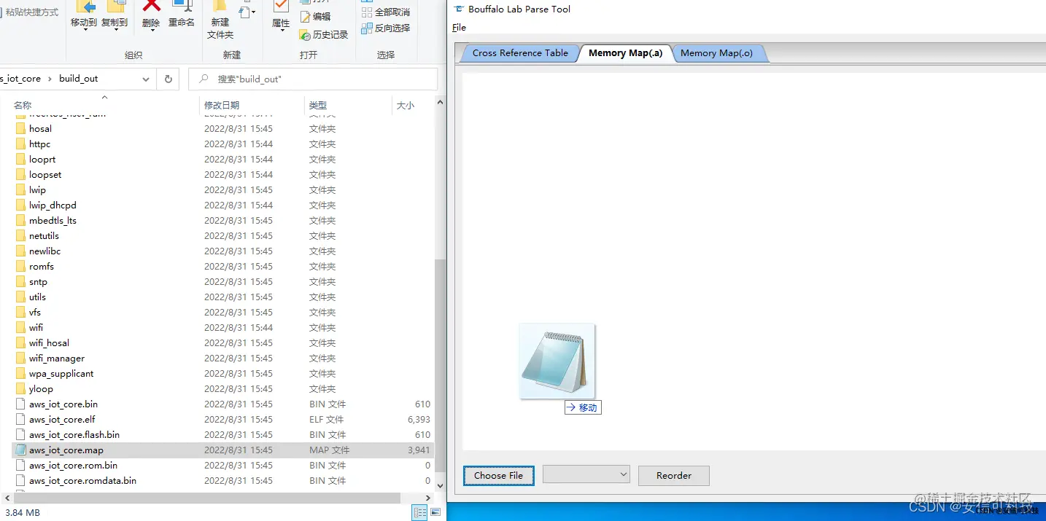The image size is (1046, 521).
Task: Select the Memory Map(.a) tab
Action: coord(625,53)
